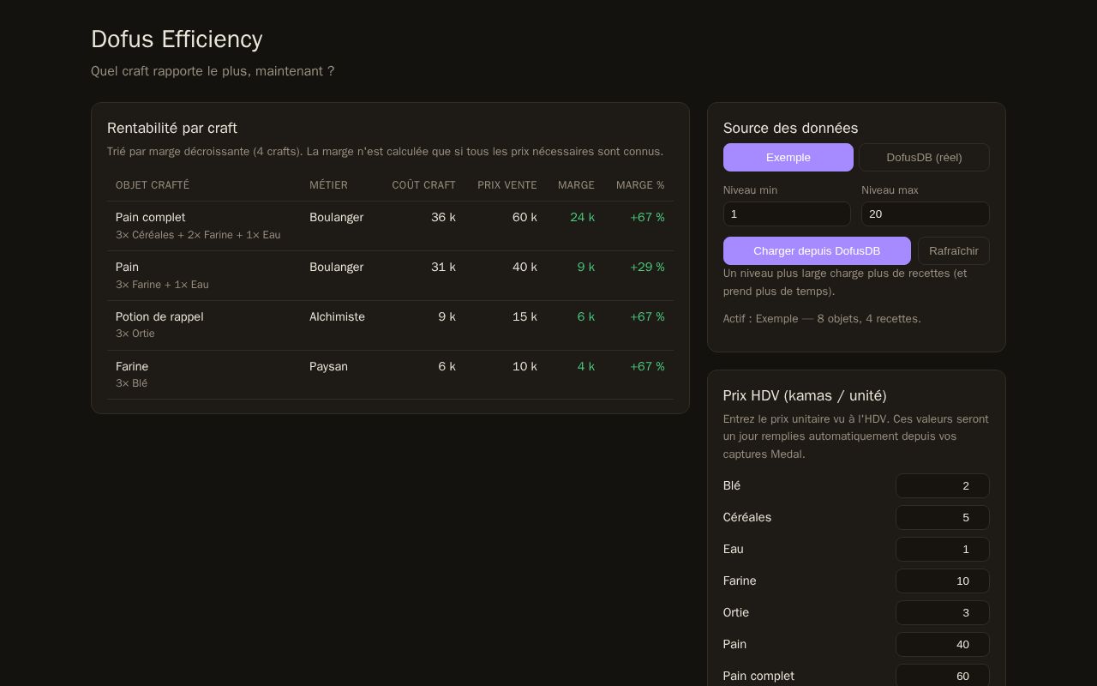Click the Dofus Efficiency title
The image size is (1097, 686).
[x=177, y=39]
